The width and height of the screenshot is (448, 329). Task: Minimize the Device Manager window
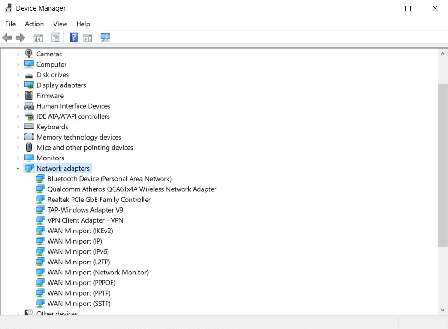tap(381, 8)
